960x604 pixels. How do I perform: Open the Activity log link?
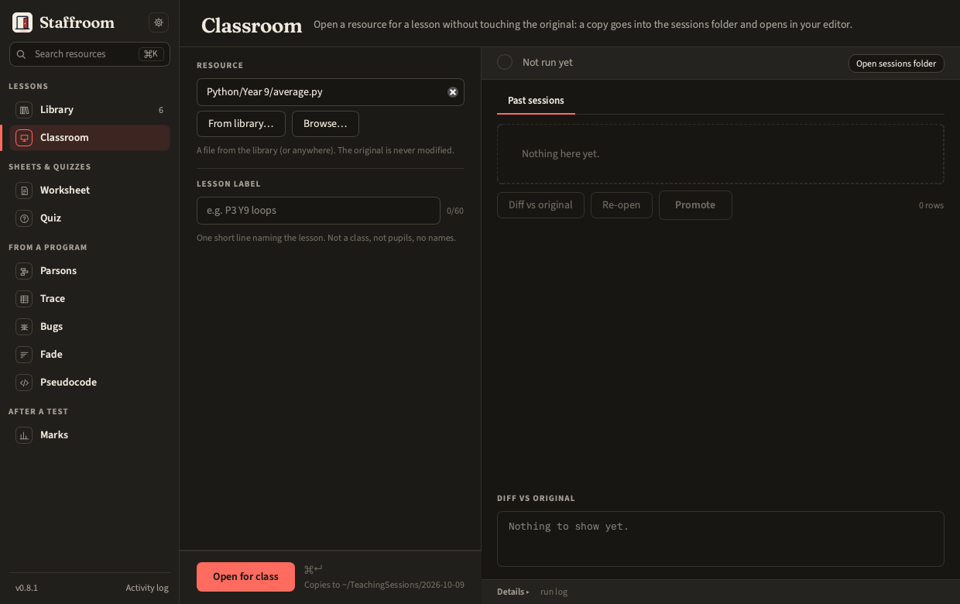click(147, 588)
